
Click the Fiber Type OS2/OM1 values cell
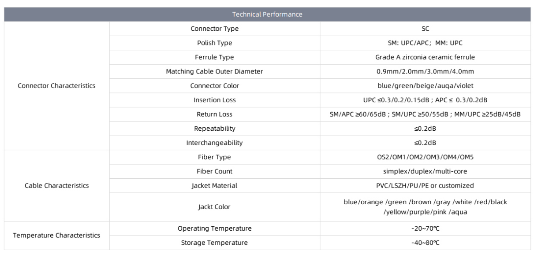coord(426,157)
